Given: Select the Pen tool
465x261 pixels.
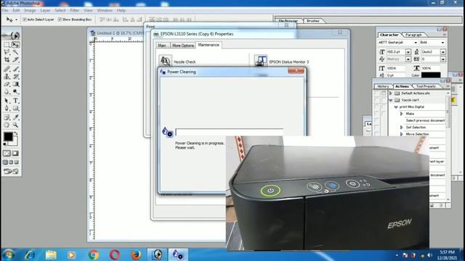Looking at the screenshot, I should click(7, 108).
